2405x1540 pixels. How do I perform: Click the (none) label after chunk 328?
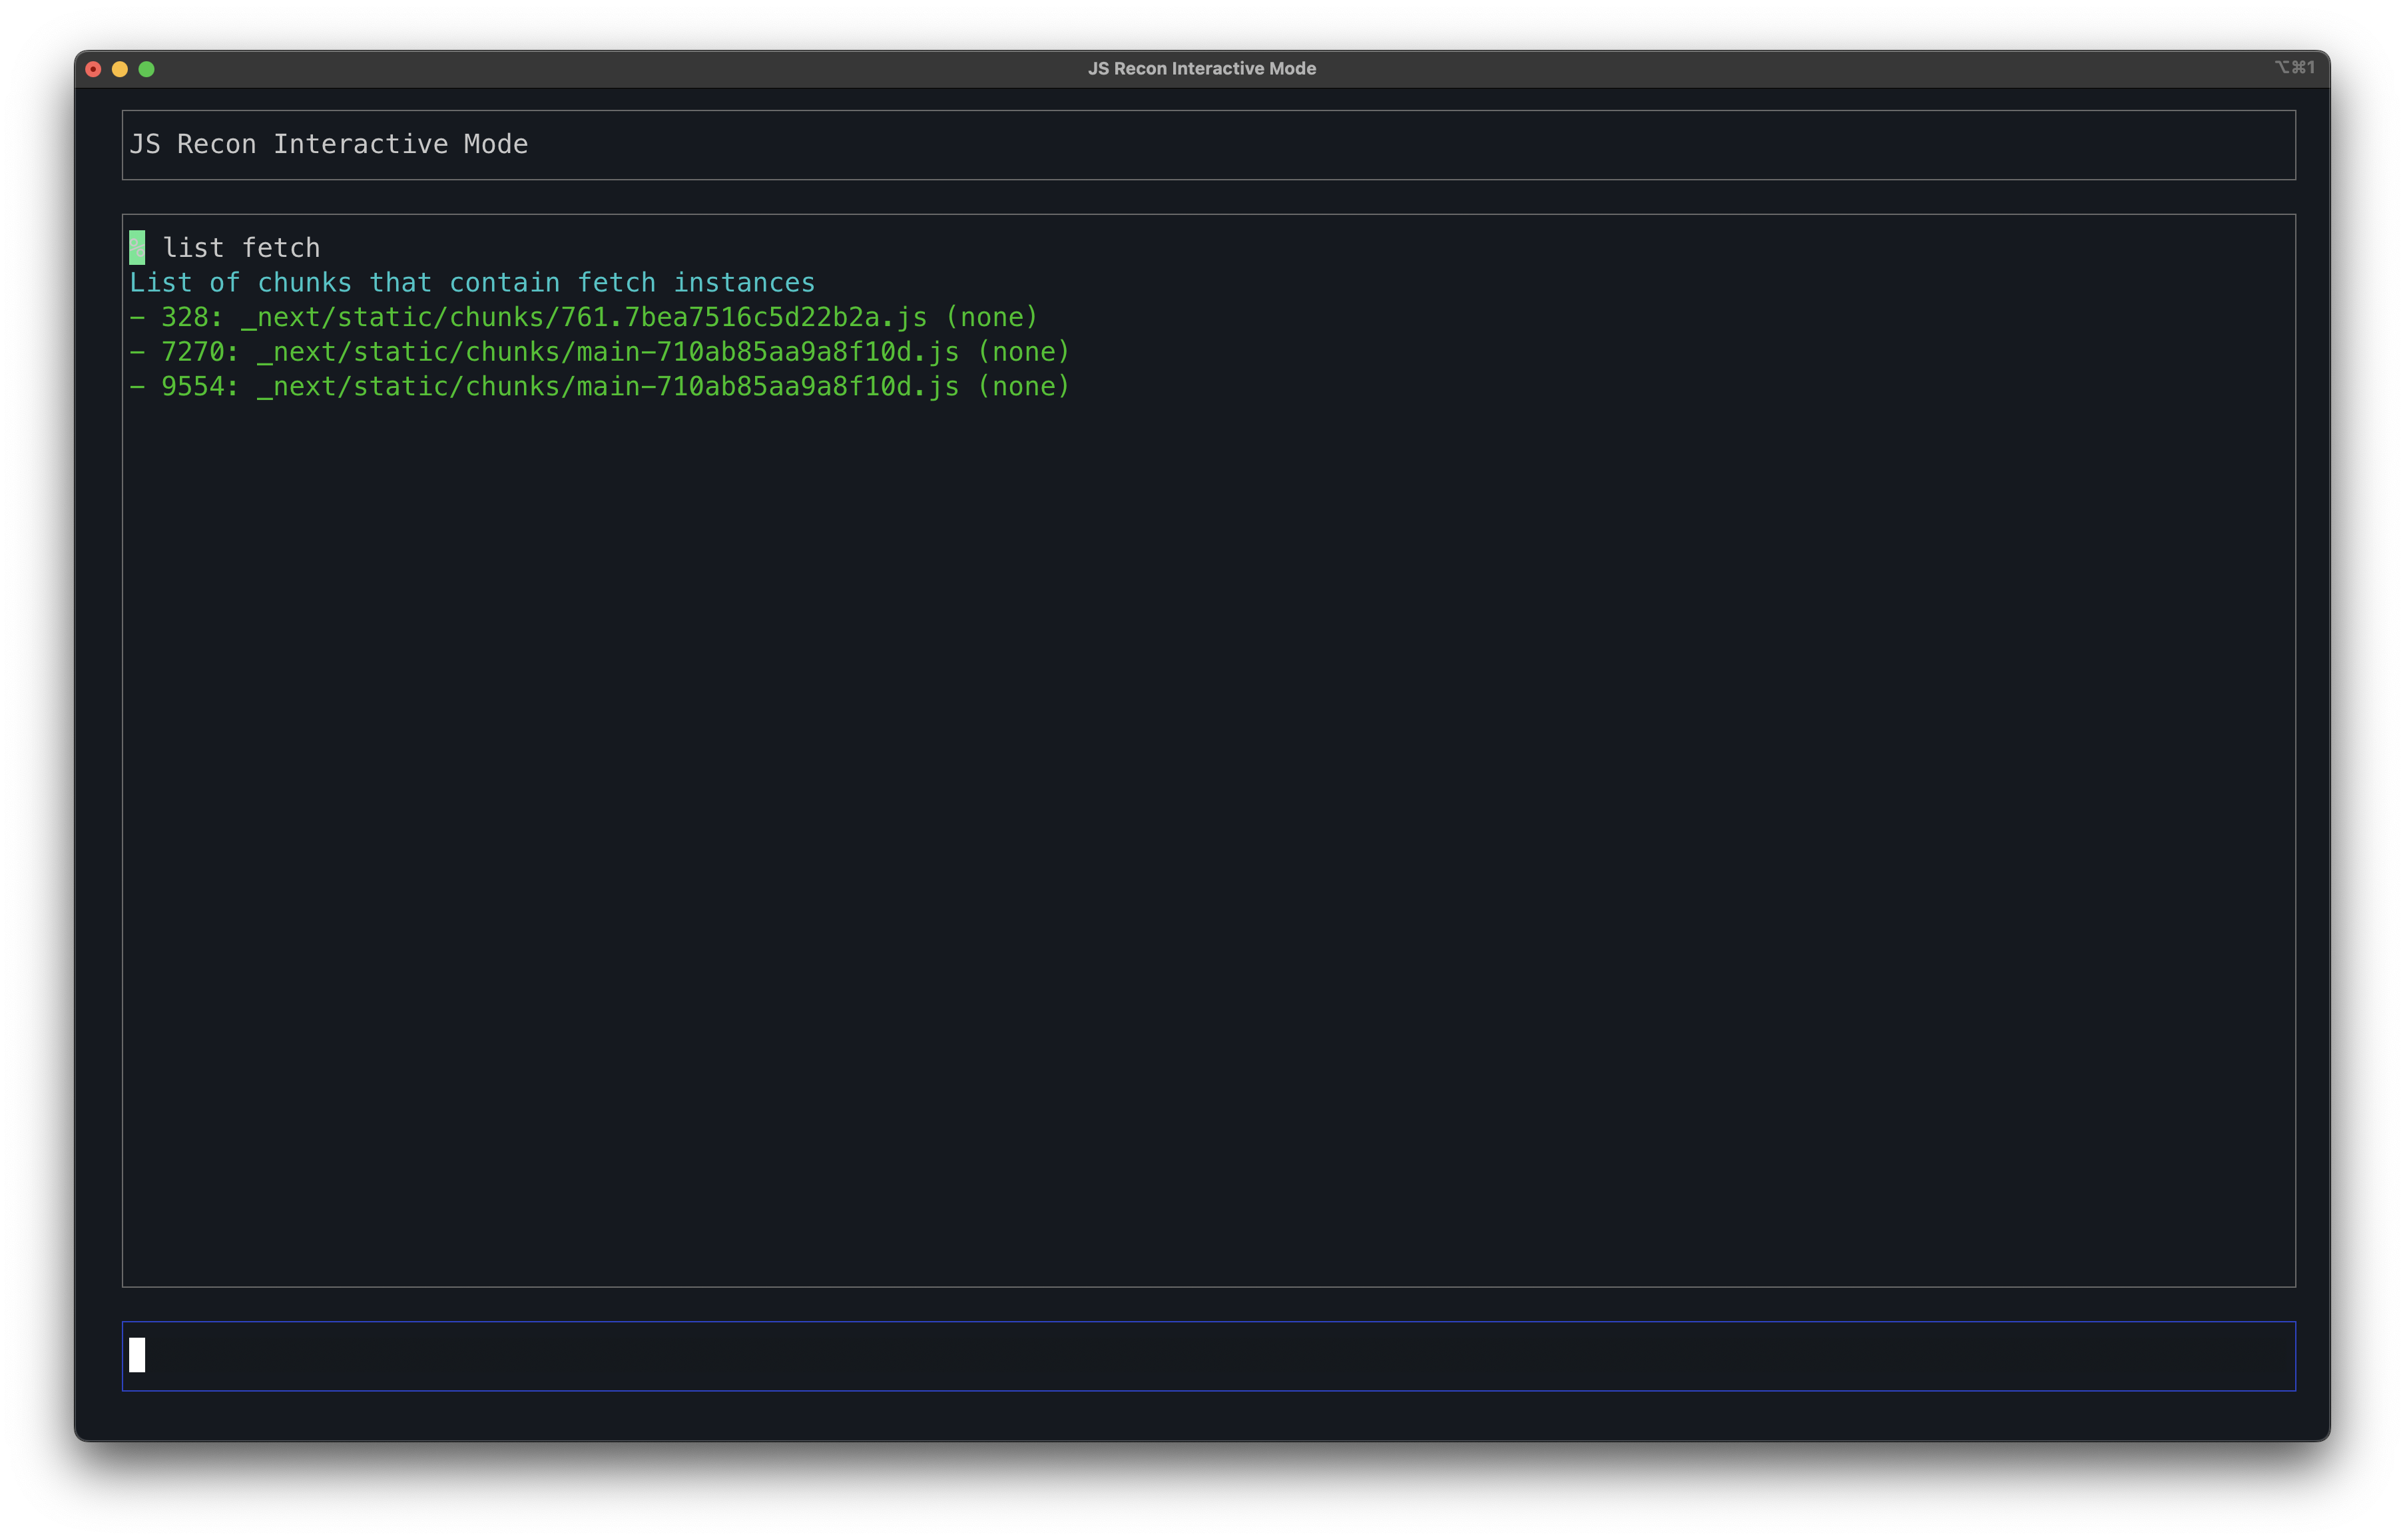(992, 316)
